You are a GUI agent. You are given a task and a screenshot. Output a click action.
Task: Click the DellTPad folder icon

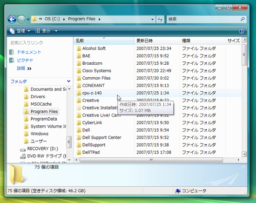[x=79, y=152]
